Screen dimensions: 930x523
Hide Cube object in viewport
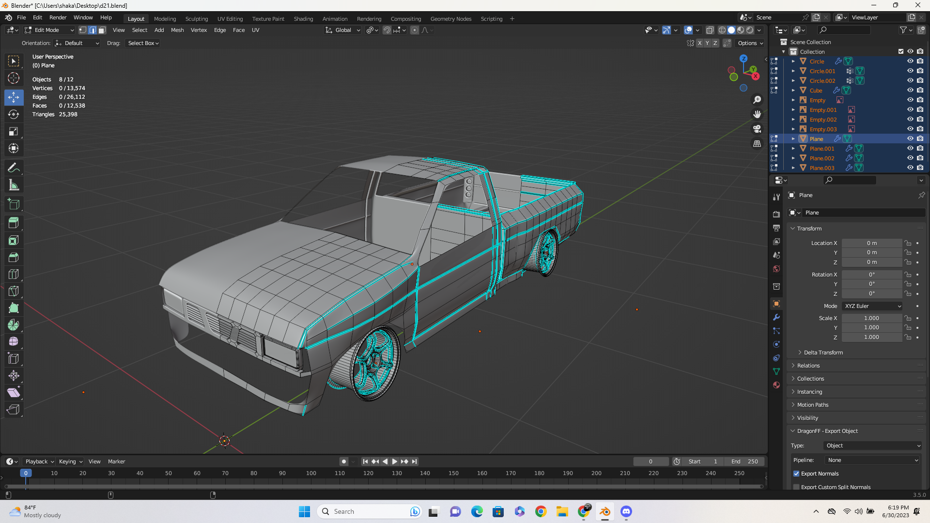pyautogui.click(x=910, y=91)
